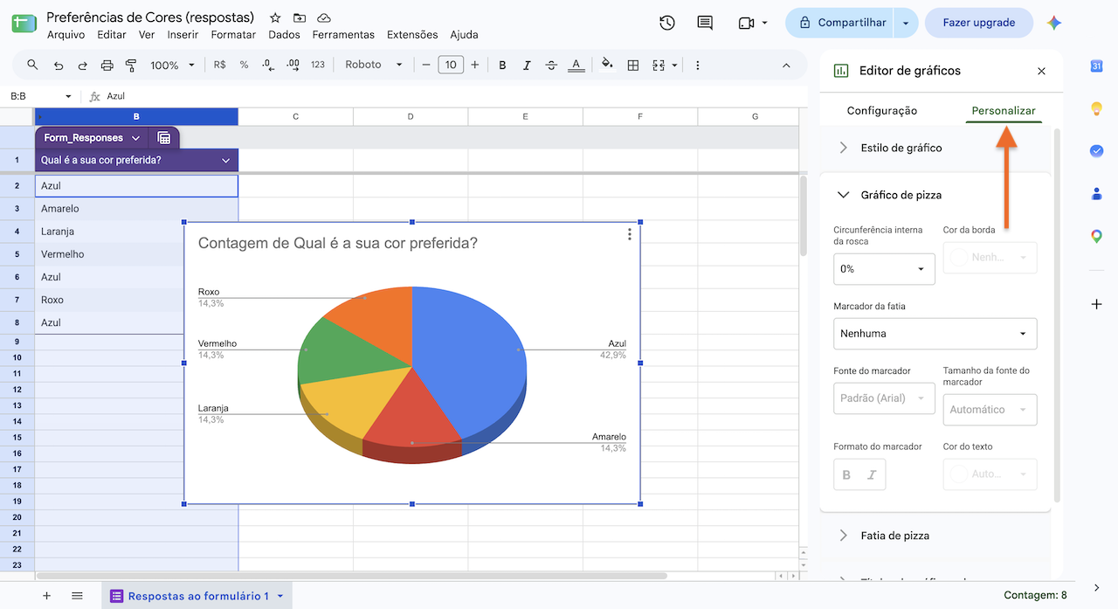The height and width of the screenshot is (609, 1118).
Task: Click the font size field 10
Action: pos(451,65)
